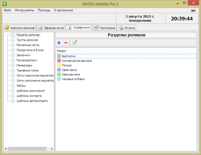
Task: Switch to the Эфирная сетка tab
Action: pyautogui.click(x=51, y=28)
